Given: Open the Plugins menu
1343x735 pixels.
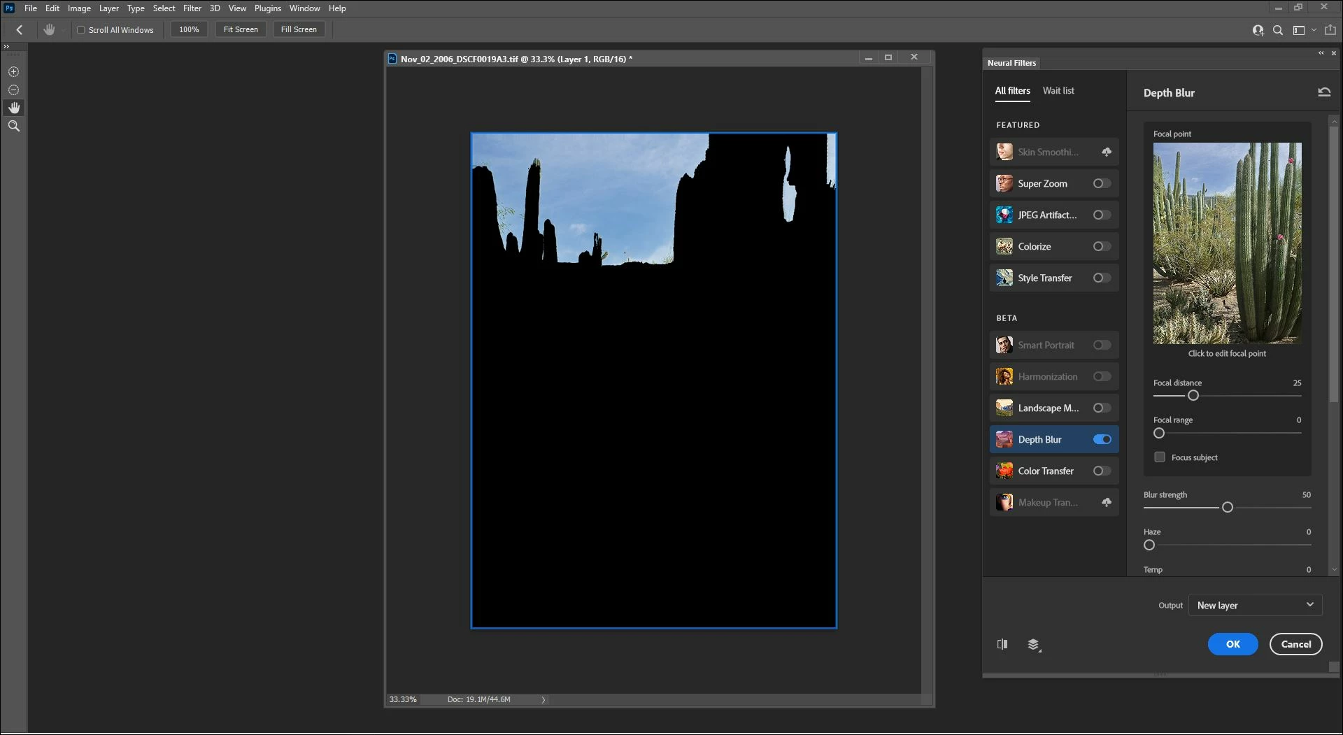Looking at the screenshot, I should [268, 8].
